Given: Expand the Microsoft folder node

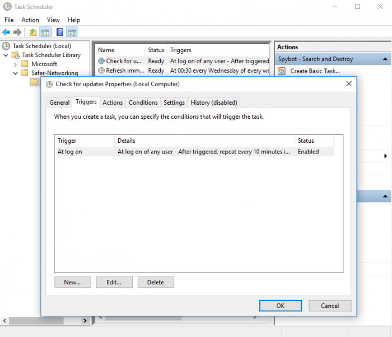Looking at the screenshot, I should click(15, 64).
